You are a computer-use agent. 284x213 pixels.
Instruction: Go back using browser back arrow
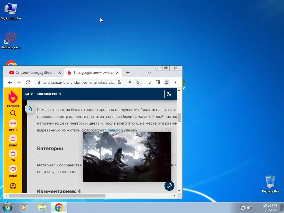[x=10, y=82]
